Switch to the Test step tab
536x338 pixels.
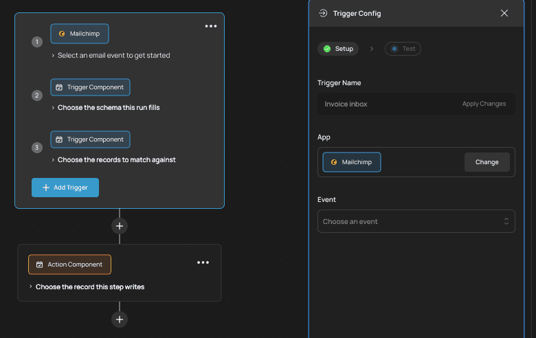[403, 49]
